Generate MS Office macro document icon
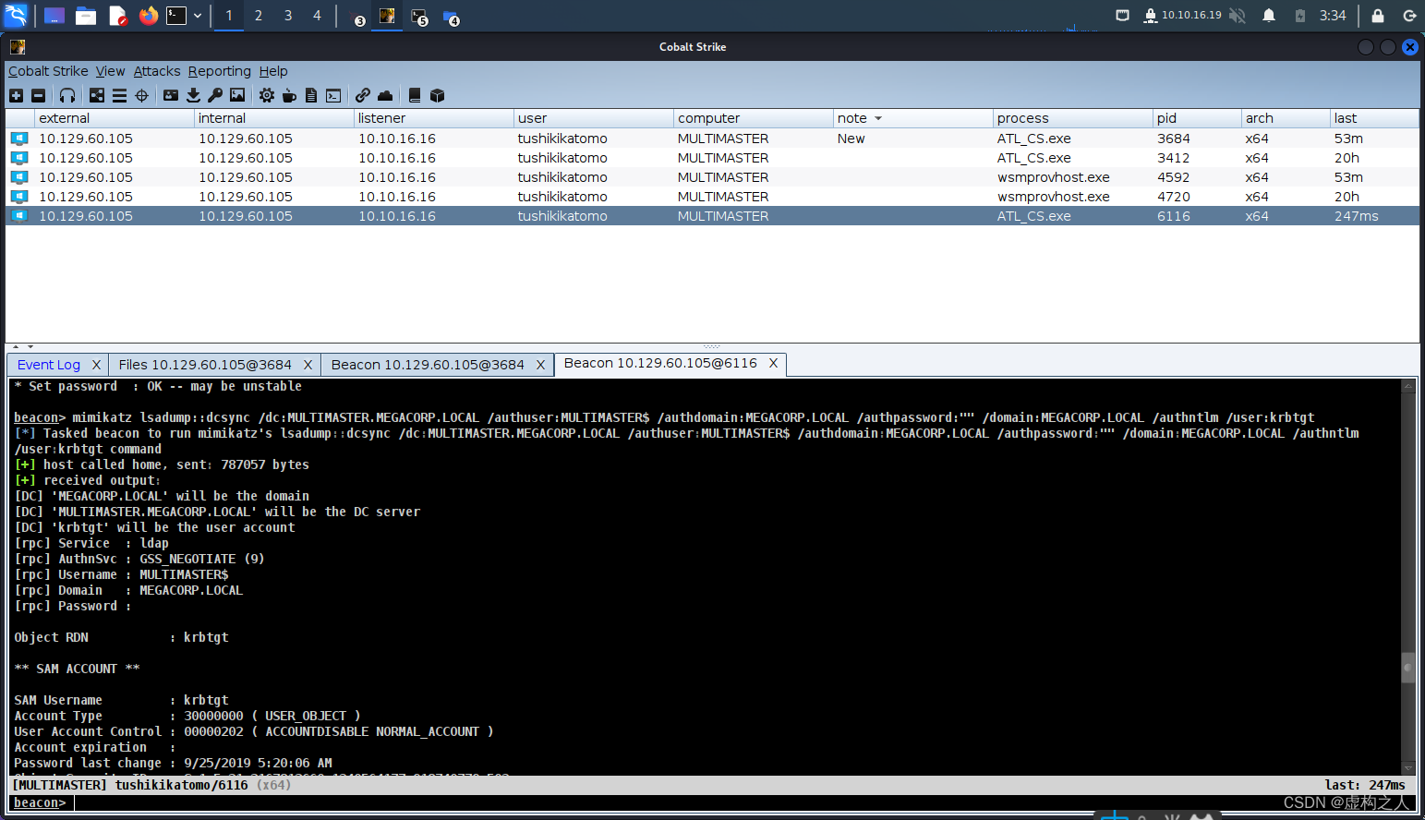 [311, 95]
